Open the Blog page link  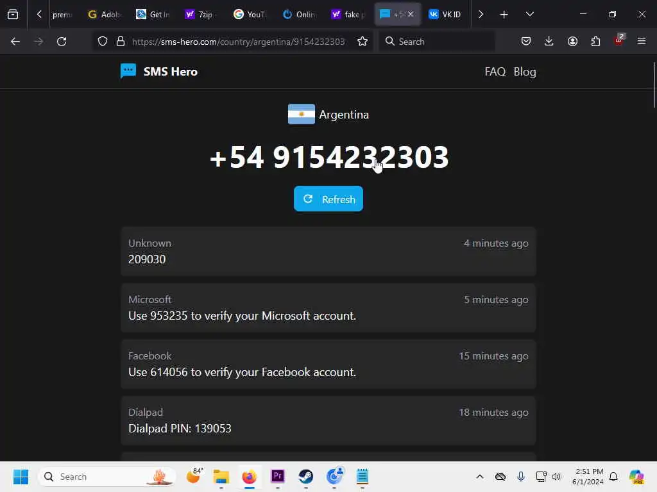pyautogui.click(x=525, y=72)
